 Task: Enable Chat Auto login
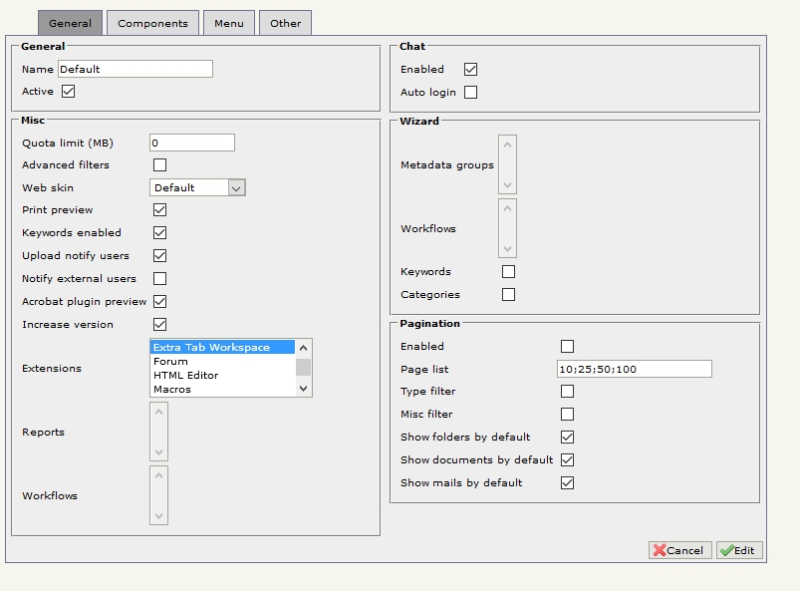471,93
